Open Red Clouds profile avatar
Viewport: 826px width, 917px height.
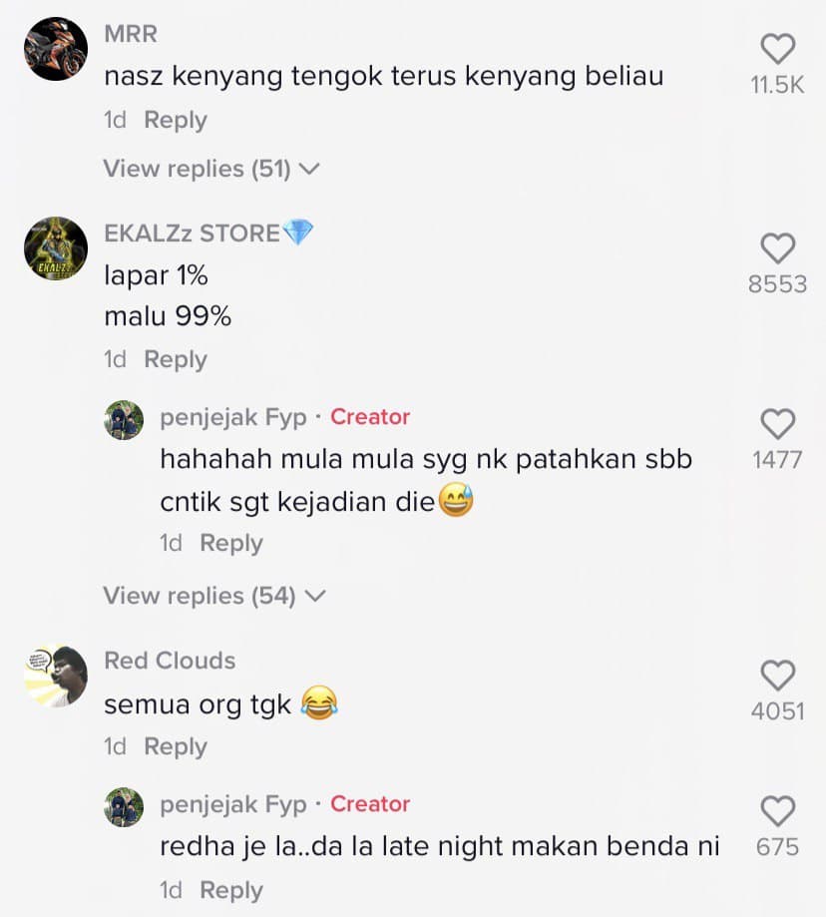pos(56,677)
